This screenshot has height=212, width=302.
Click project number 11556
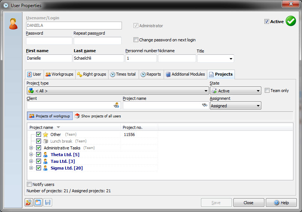[129, 135]
